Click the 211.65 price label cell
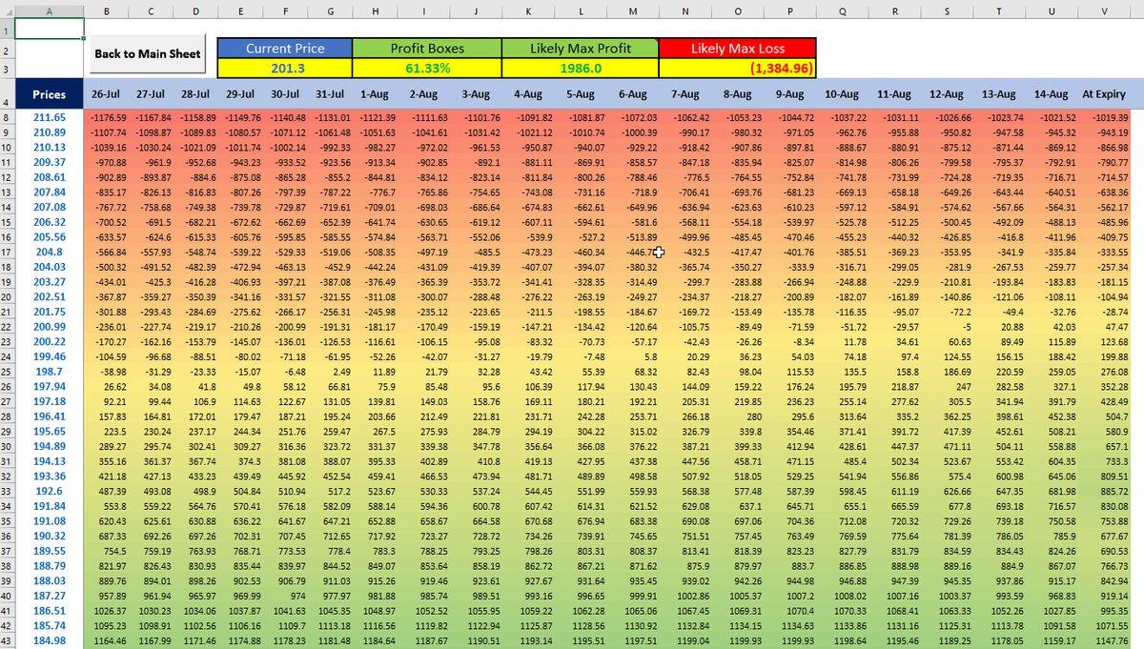This screenshot has width=1144, height=649. (x=50, y=117)
